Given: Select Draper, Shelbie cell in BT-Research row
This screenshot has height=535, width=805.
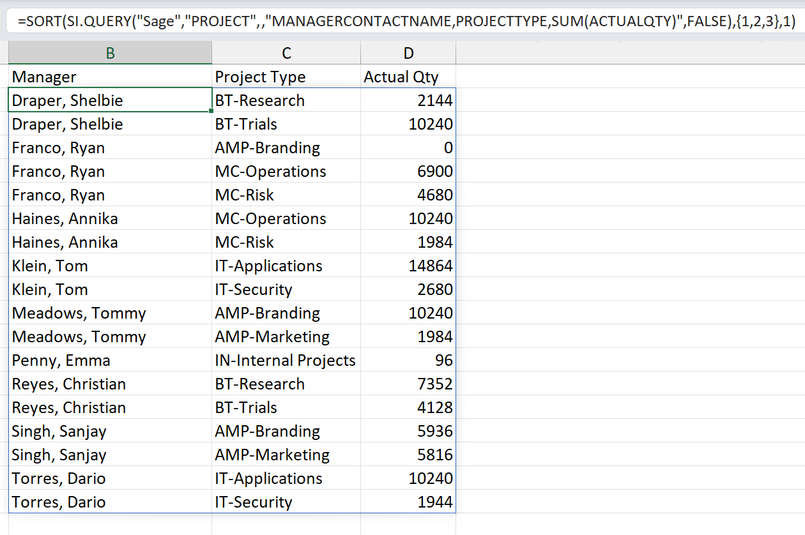Looking at the screenshot, I should (x=111, y=100).
